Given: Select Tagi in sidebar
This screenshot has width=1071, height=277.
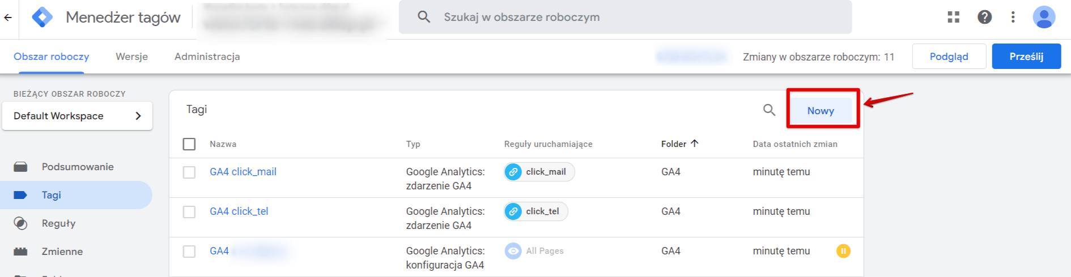Looking at the screenshot, I should click(x=76, y=195).
